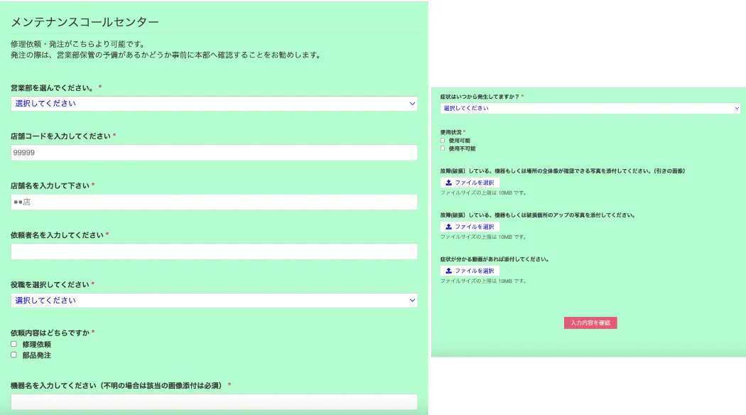Click the upload icon for the close-up damage photo
Image resolution: width=746 pixels, height=415 pixels.
click(448, 227)
